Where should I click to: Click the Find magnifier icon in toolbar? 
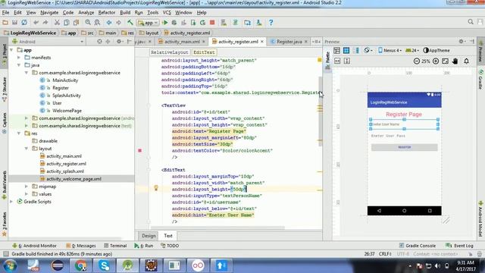pyautogui.click(x=88, y=23)
